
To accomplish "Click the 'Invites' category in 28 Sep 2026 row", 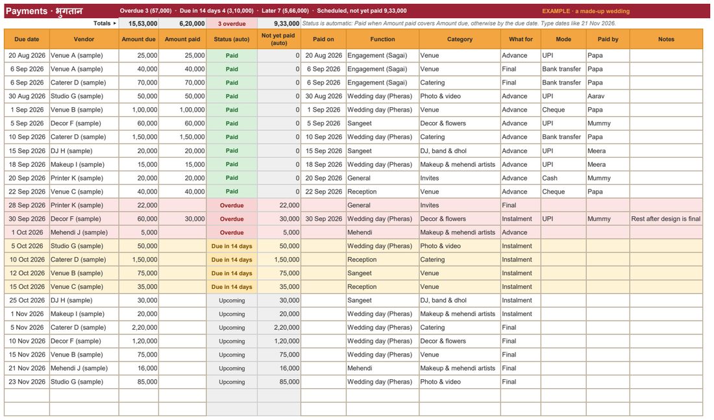I will pyautogui.click(x=460, y=205).
